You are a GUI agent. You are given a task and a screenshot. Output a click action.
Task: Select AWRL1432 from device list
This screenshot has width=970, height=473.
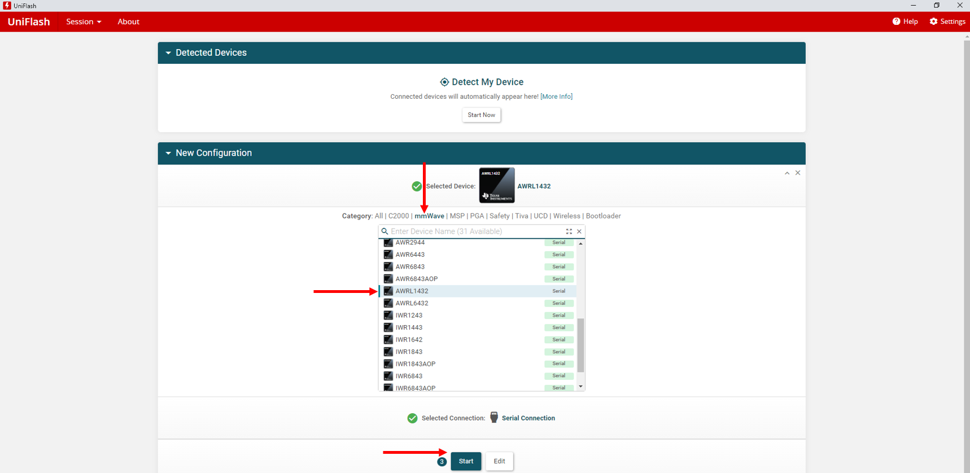pos(478,291)
